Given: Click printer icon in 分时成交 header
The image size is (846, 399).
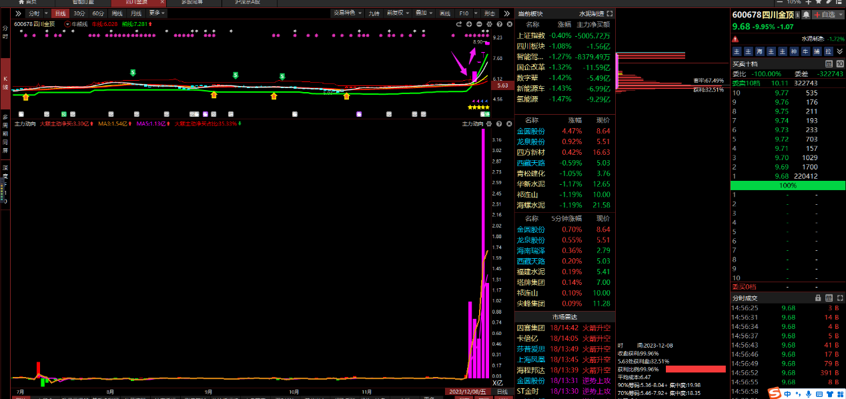Looking at the screenshot, I should [829, 298].
